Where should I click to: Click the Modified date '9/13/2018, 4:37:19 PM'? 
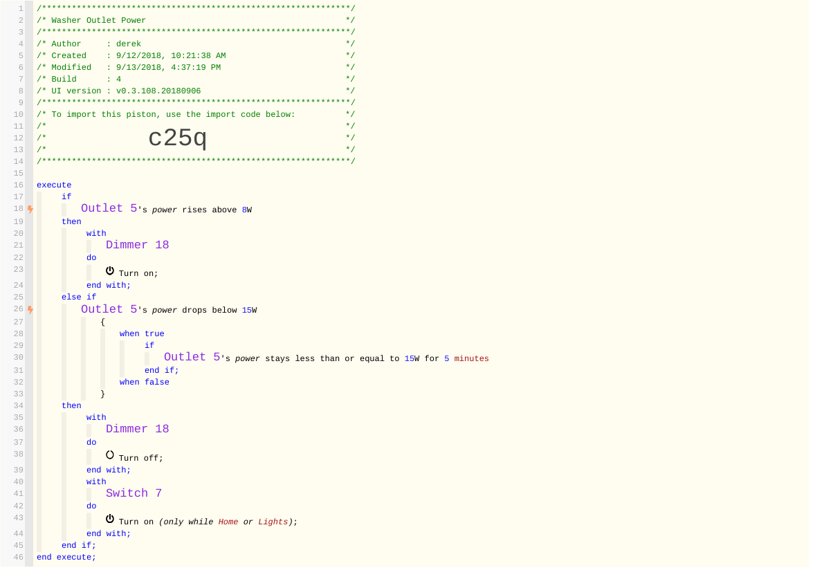pos(168,68)
